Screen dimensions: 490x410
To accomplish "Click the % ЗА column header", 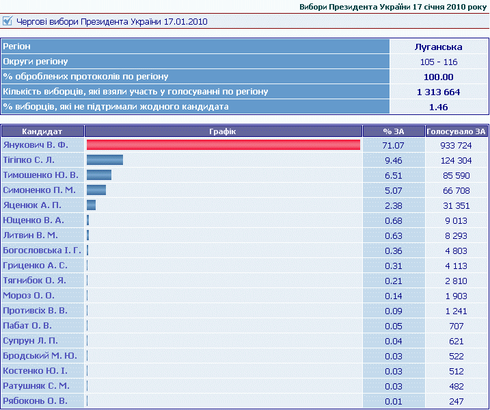I will (x=393, y=131).
